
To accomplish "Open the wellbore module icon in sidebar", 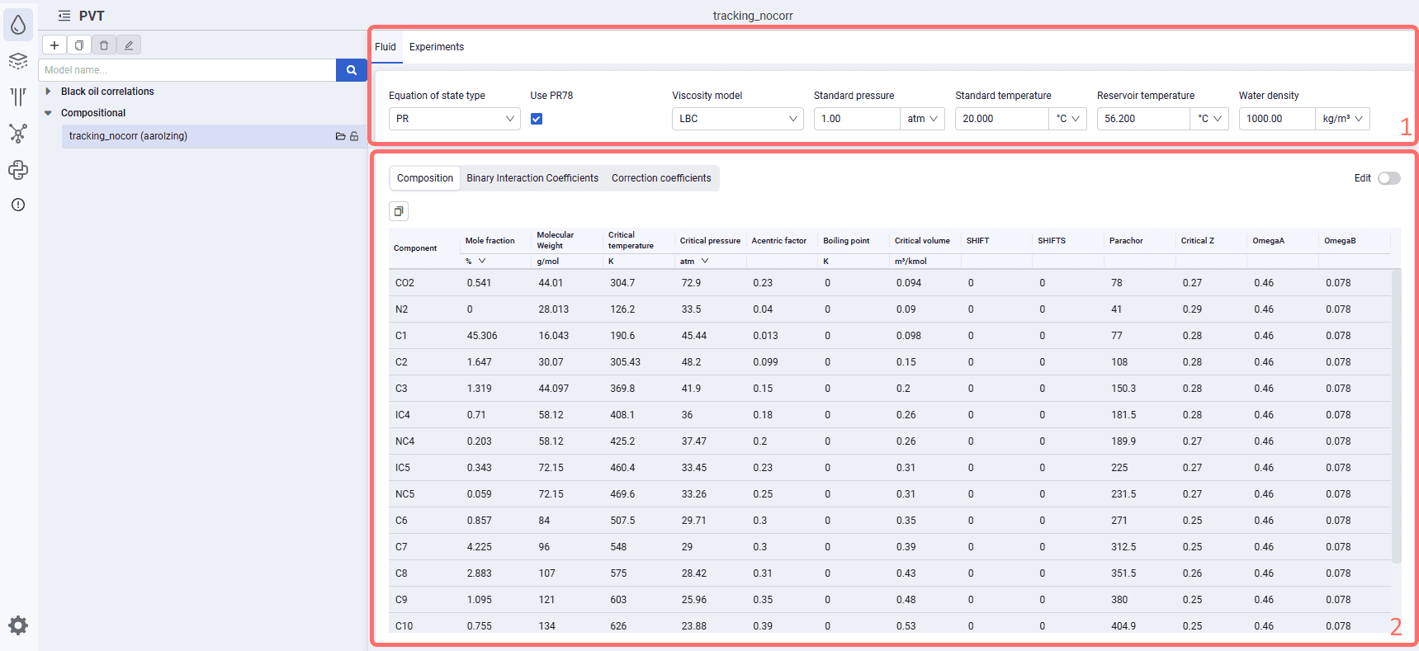I will 18,97.
